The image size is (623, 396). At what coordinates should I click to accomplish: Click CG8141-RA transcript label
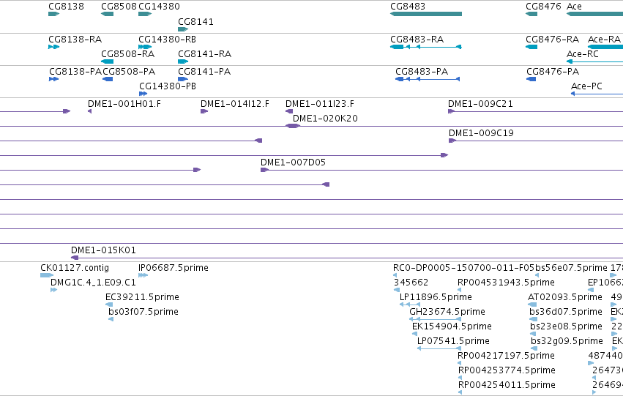[x=205, y=54]
